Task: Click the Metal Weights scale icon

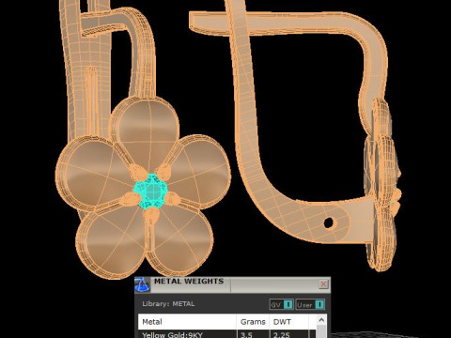Action: coord(143,284)
